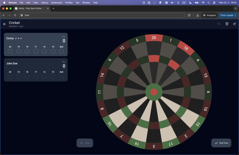Hit the double 3 segment
The height and width of the screenshot is (155, 239).
pos(154,146)
